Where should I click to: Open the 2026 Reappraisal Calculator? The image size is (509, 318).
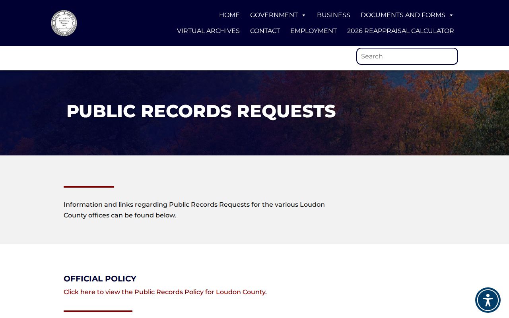tap(400, 31)
